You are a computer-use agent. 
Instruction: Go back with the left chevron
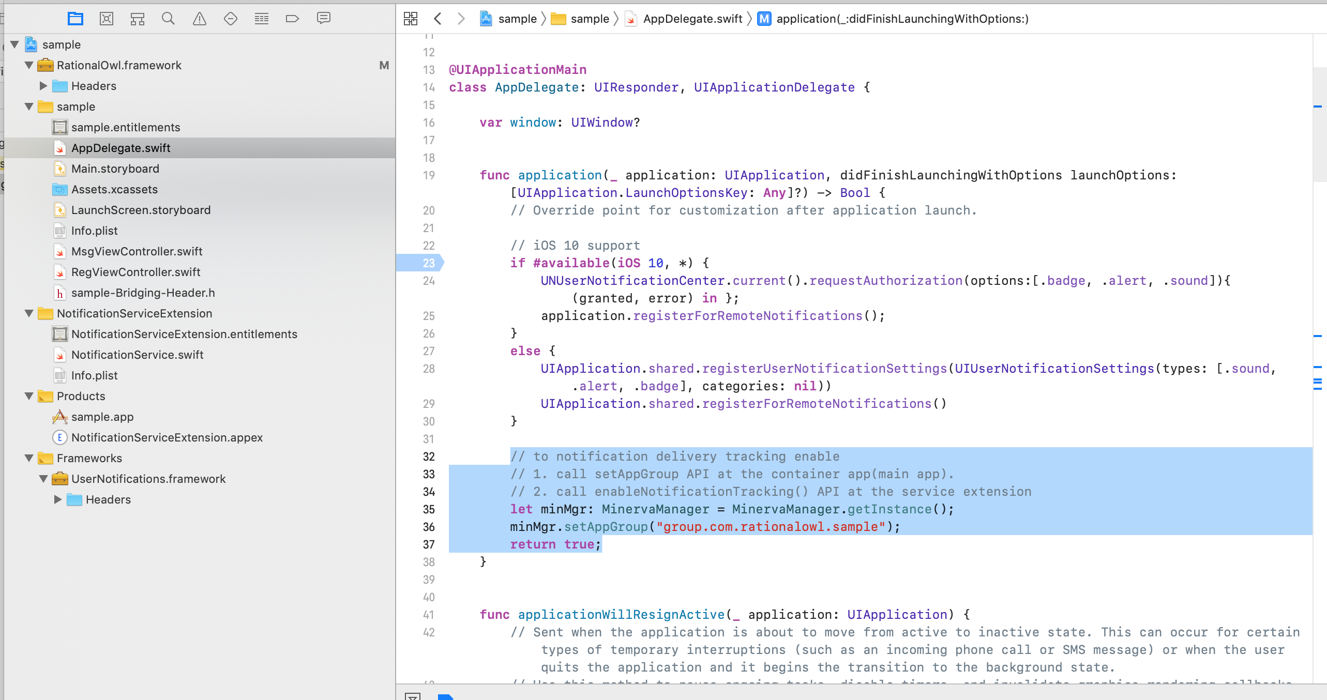coord(438,19)
